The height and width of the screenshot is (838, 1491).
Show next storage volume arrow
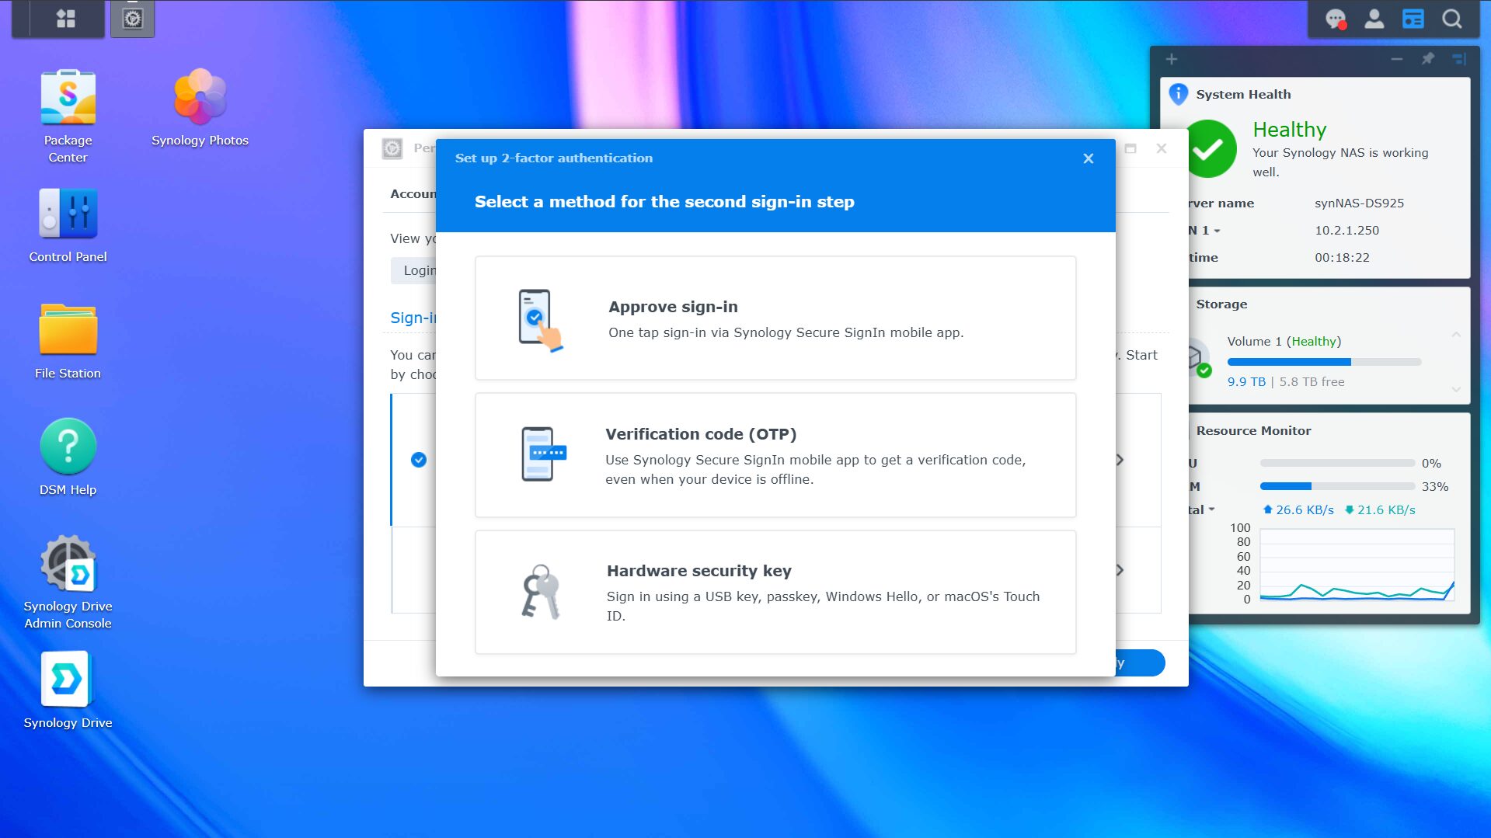point(1456,389)
